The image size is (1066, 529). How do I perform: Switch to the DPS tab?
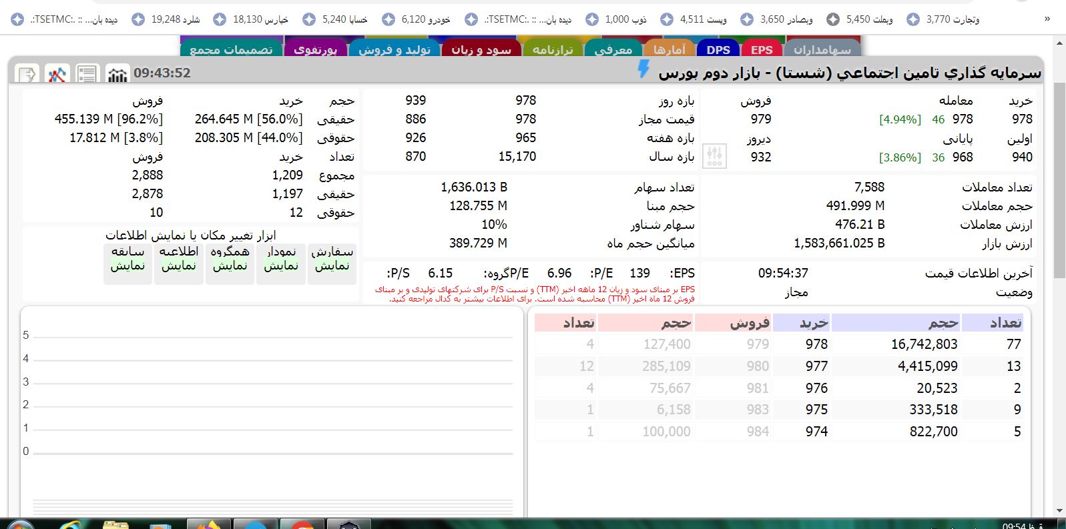pos(718,49)
